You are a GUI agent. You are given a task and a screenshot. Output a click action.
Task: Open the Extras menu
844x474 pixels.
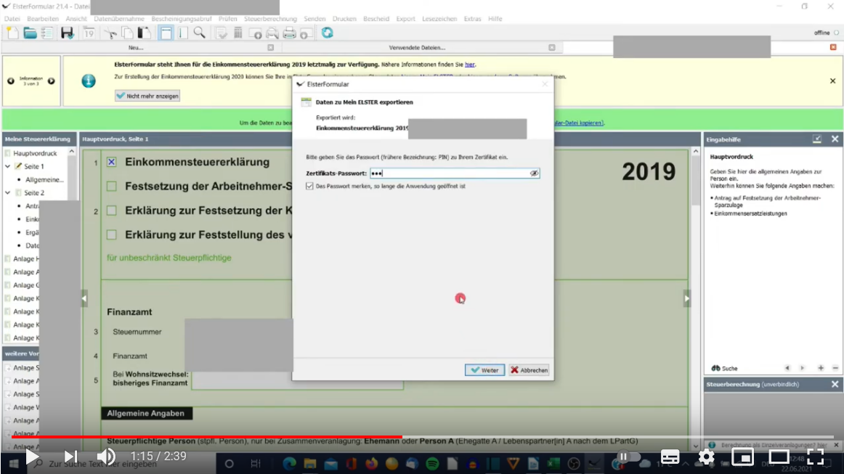coord(472,19)
